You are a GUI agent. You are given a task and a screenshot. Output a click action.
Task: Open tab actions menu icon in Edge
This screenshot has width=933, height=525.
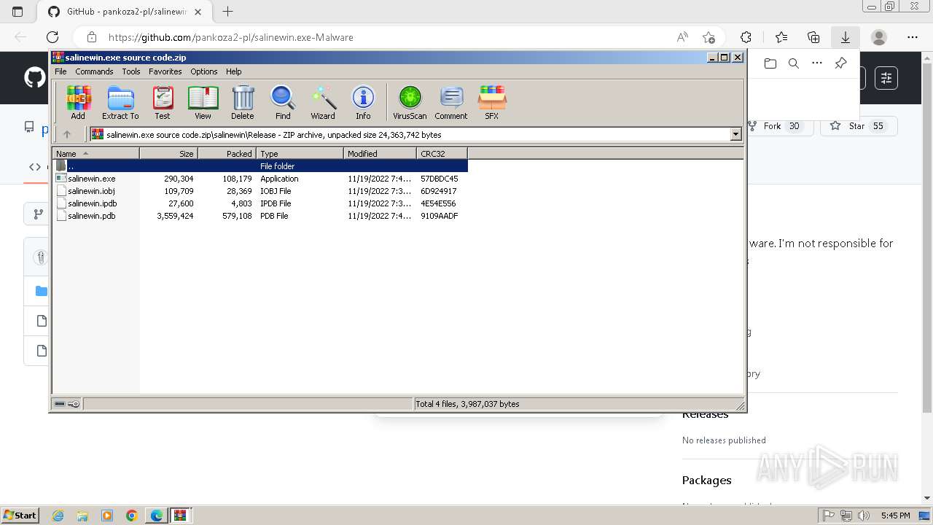[17, 12]
